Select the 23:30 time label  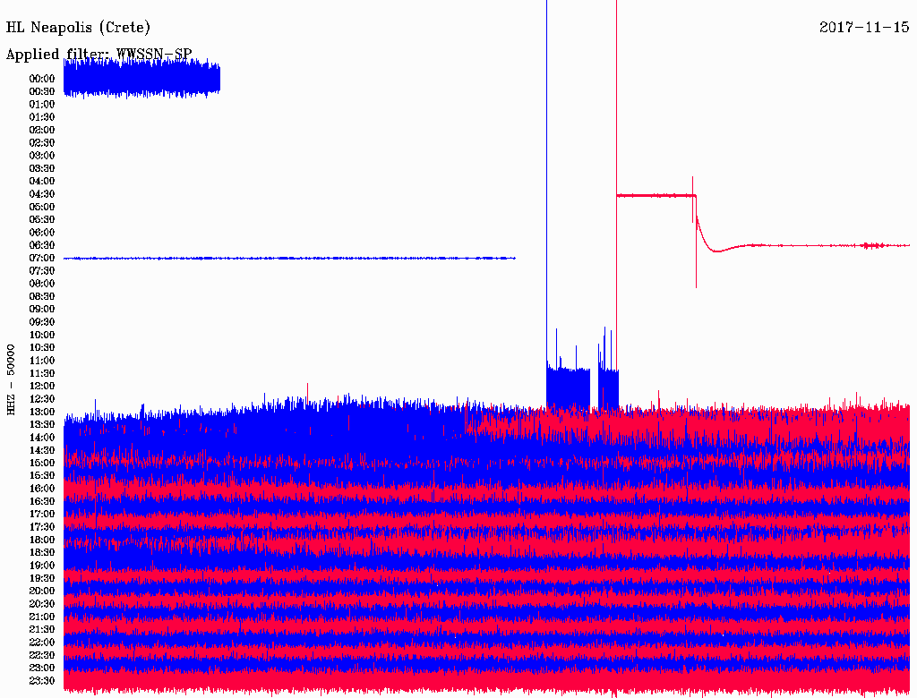tap(42, 681)
